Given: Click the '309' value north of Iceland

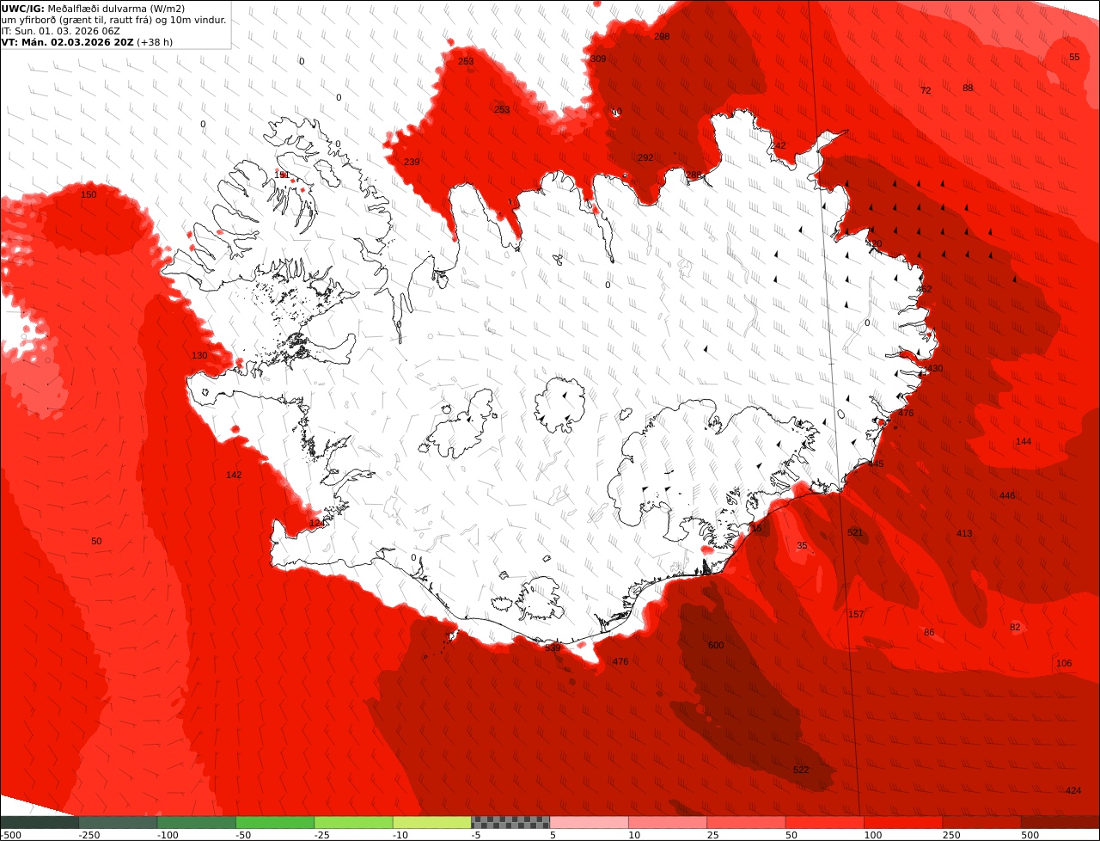Looking at the screenshot, I should (598, 59).
